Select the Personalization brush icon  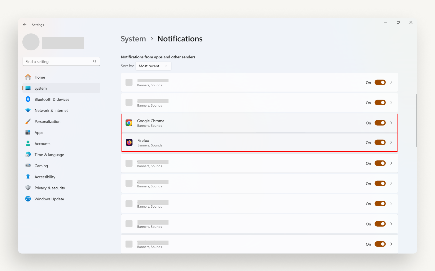28,121
